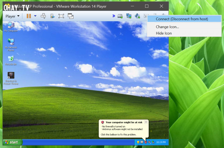Click the speaker-like tray icon
Viewport: 224px width, 148px height.
coord(149,142)
